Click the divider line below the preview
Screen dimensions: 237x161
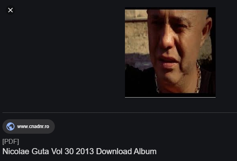[x=120, y=112]
